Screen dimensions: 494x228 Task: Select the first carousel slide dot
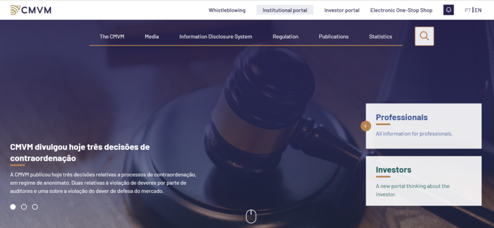(x=13, y=206)
